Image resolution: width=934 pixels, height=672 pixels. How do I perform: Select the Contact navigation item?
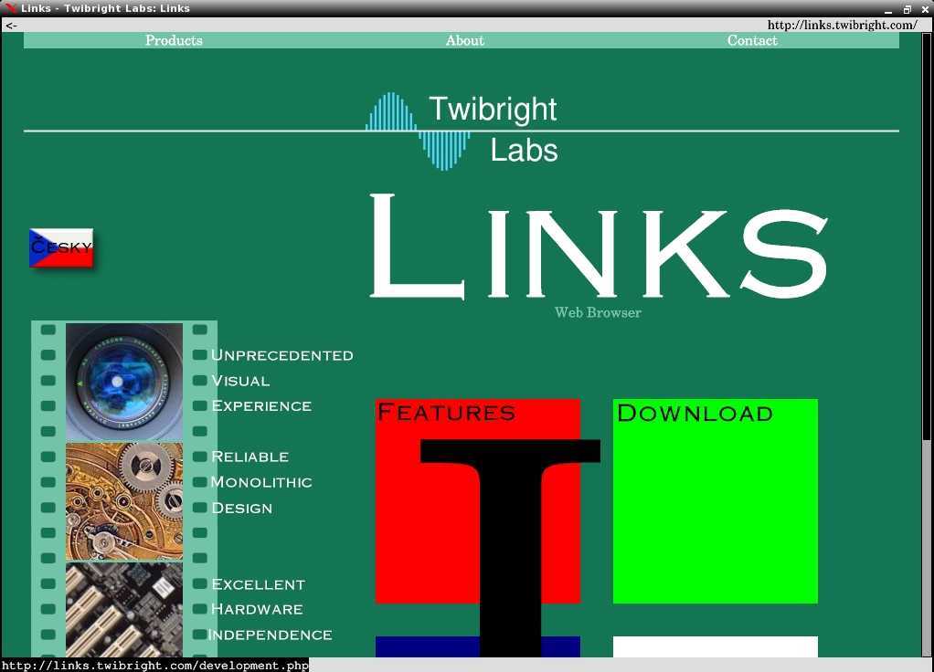[752, 40]
